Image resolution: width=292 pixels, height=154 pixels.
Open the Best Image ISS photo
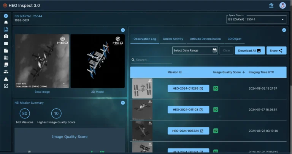coord(42,61)
